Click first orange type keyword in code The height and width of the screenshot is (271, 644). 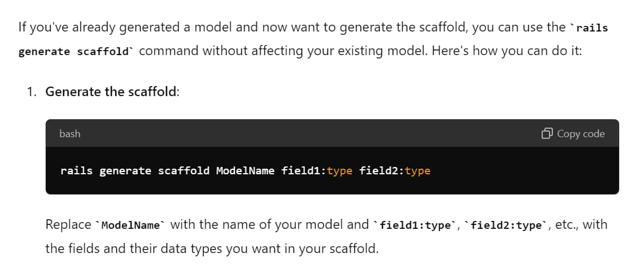(340, 171)
